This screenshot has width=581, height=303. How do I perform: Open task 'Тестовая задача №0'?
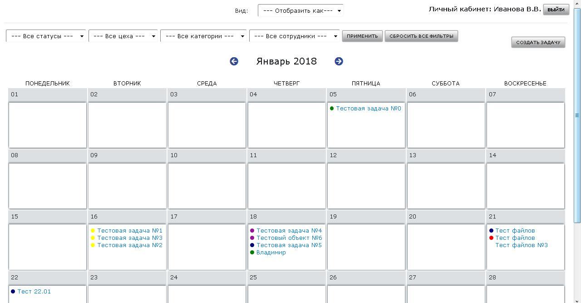(x=369, y=108)
